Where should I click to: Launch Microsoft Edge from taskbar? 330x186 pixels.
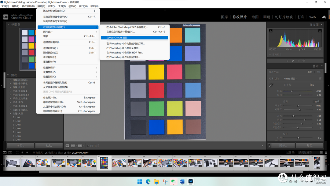click(x=148, y=182)
